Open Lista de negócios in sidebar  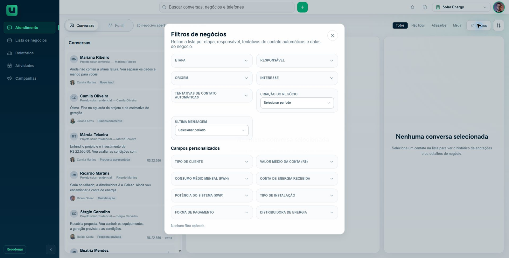coord(30,40)
